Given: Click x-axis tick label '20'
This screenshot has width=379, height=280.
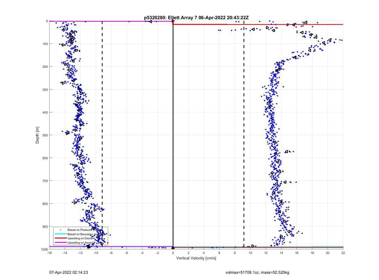Looking at the screenshot, I should [x=328, y=253].
